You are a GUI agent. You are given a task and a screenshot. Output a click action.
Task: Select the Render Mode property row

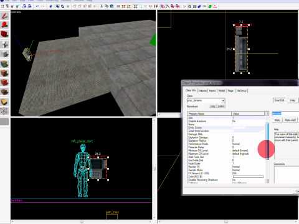point(226,170)
